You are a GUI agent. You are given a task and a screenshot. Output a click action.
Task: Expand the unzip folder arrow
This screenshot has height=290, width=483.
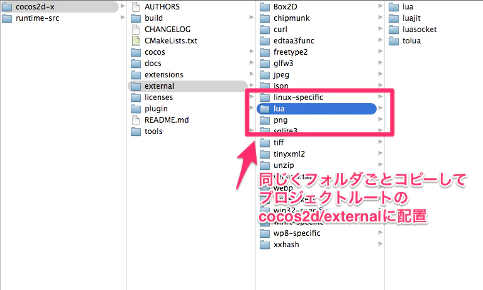click(x=380, y=165)
